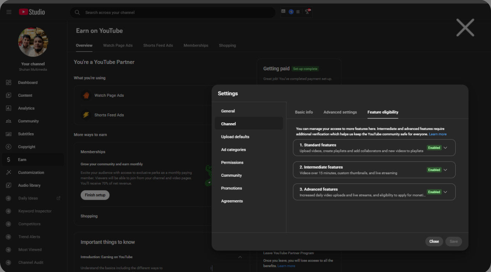
Task: Click the large X close overlay icon
Action: pos(465,28)
